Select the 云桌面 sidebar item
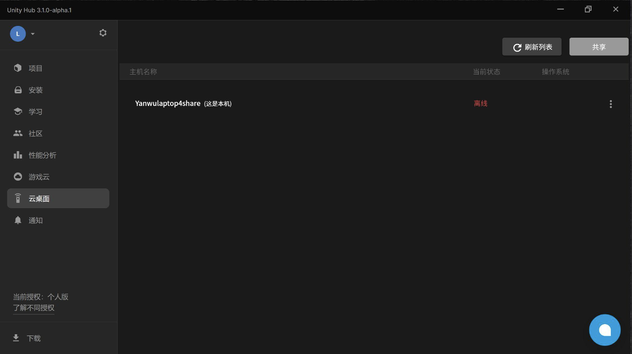This screenshot has width=632, height=354. point(58,198)
